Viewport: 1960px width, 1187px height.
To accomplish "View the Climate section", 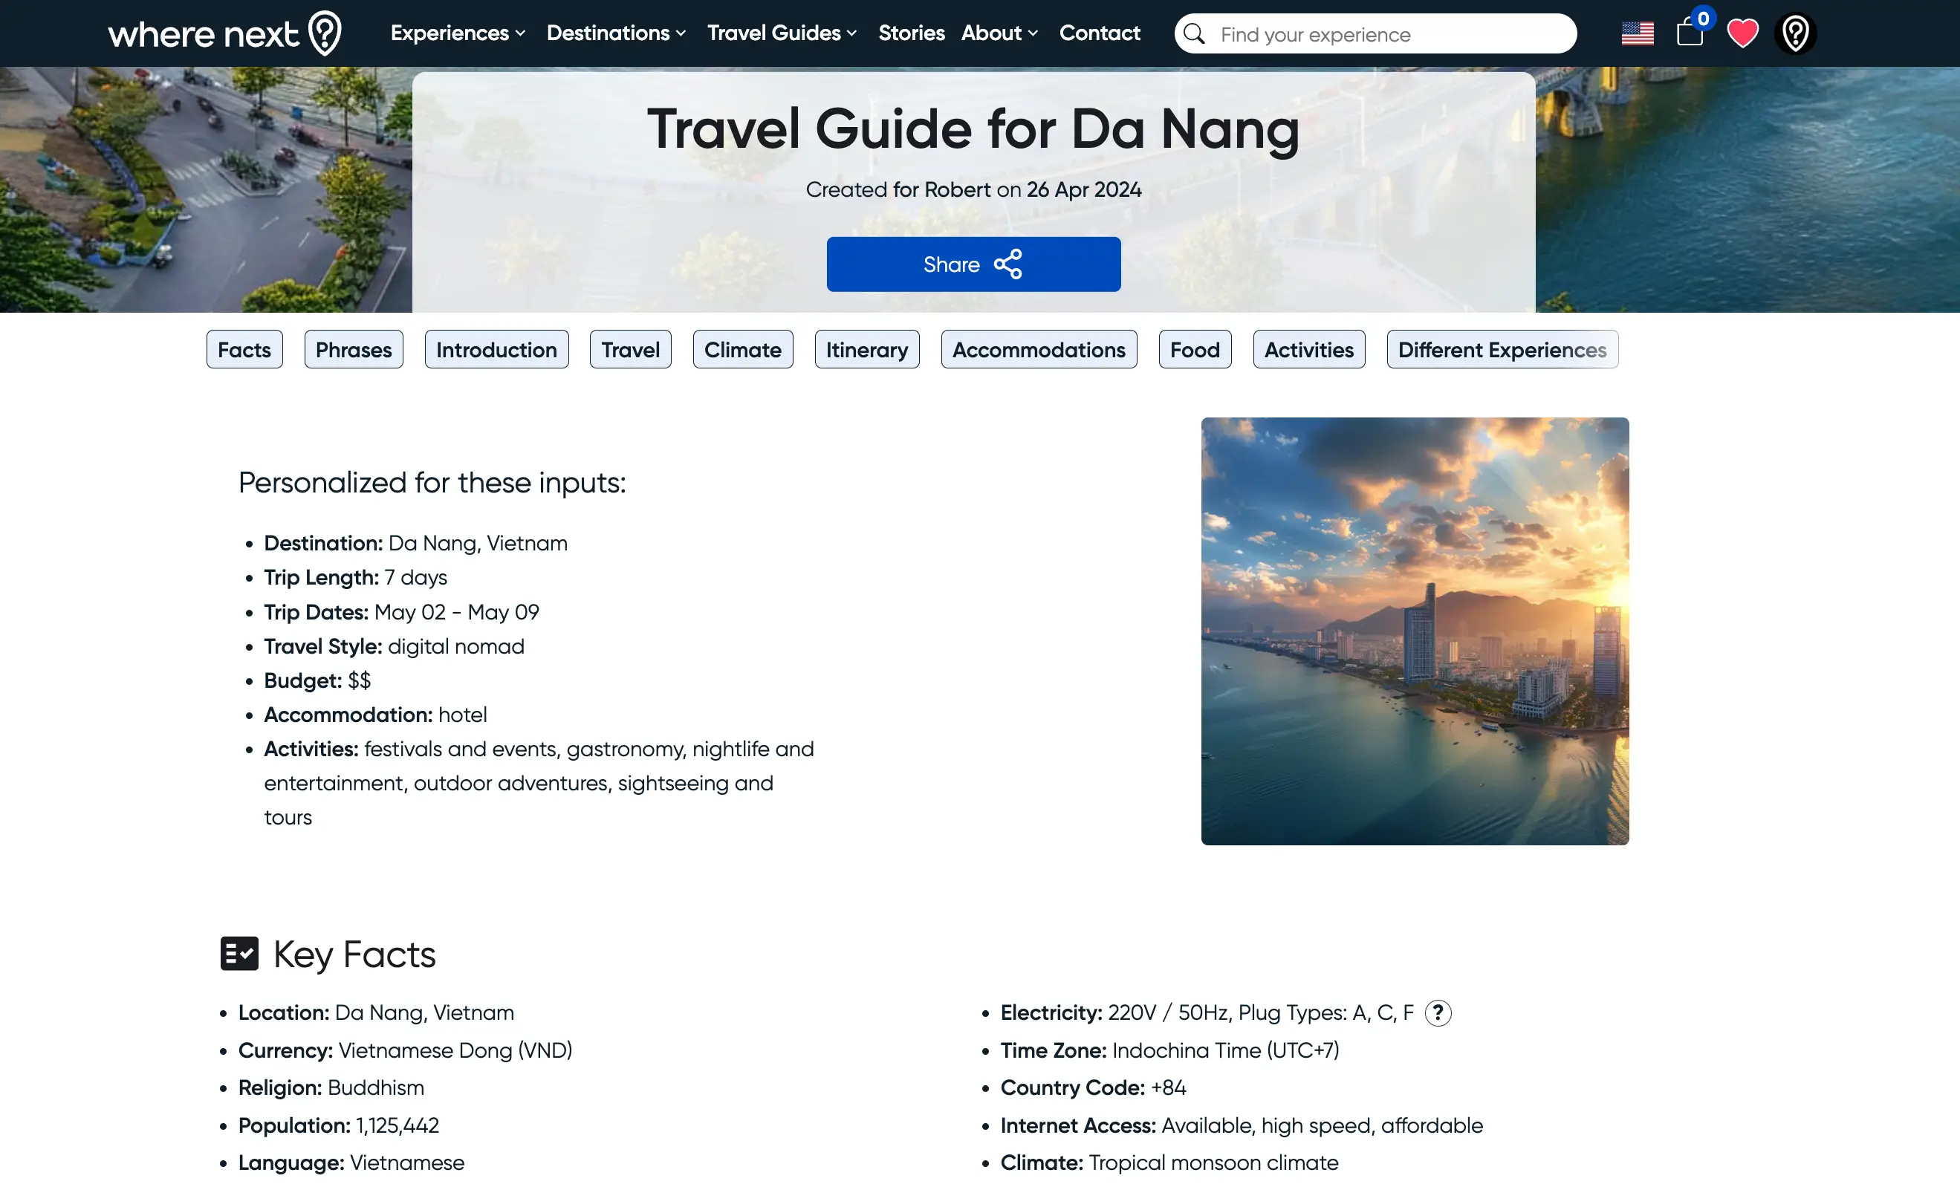I will click(742, 349).
